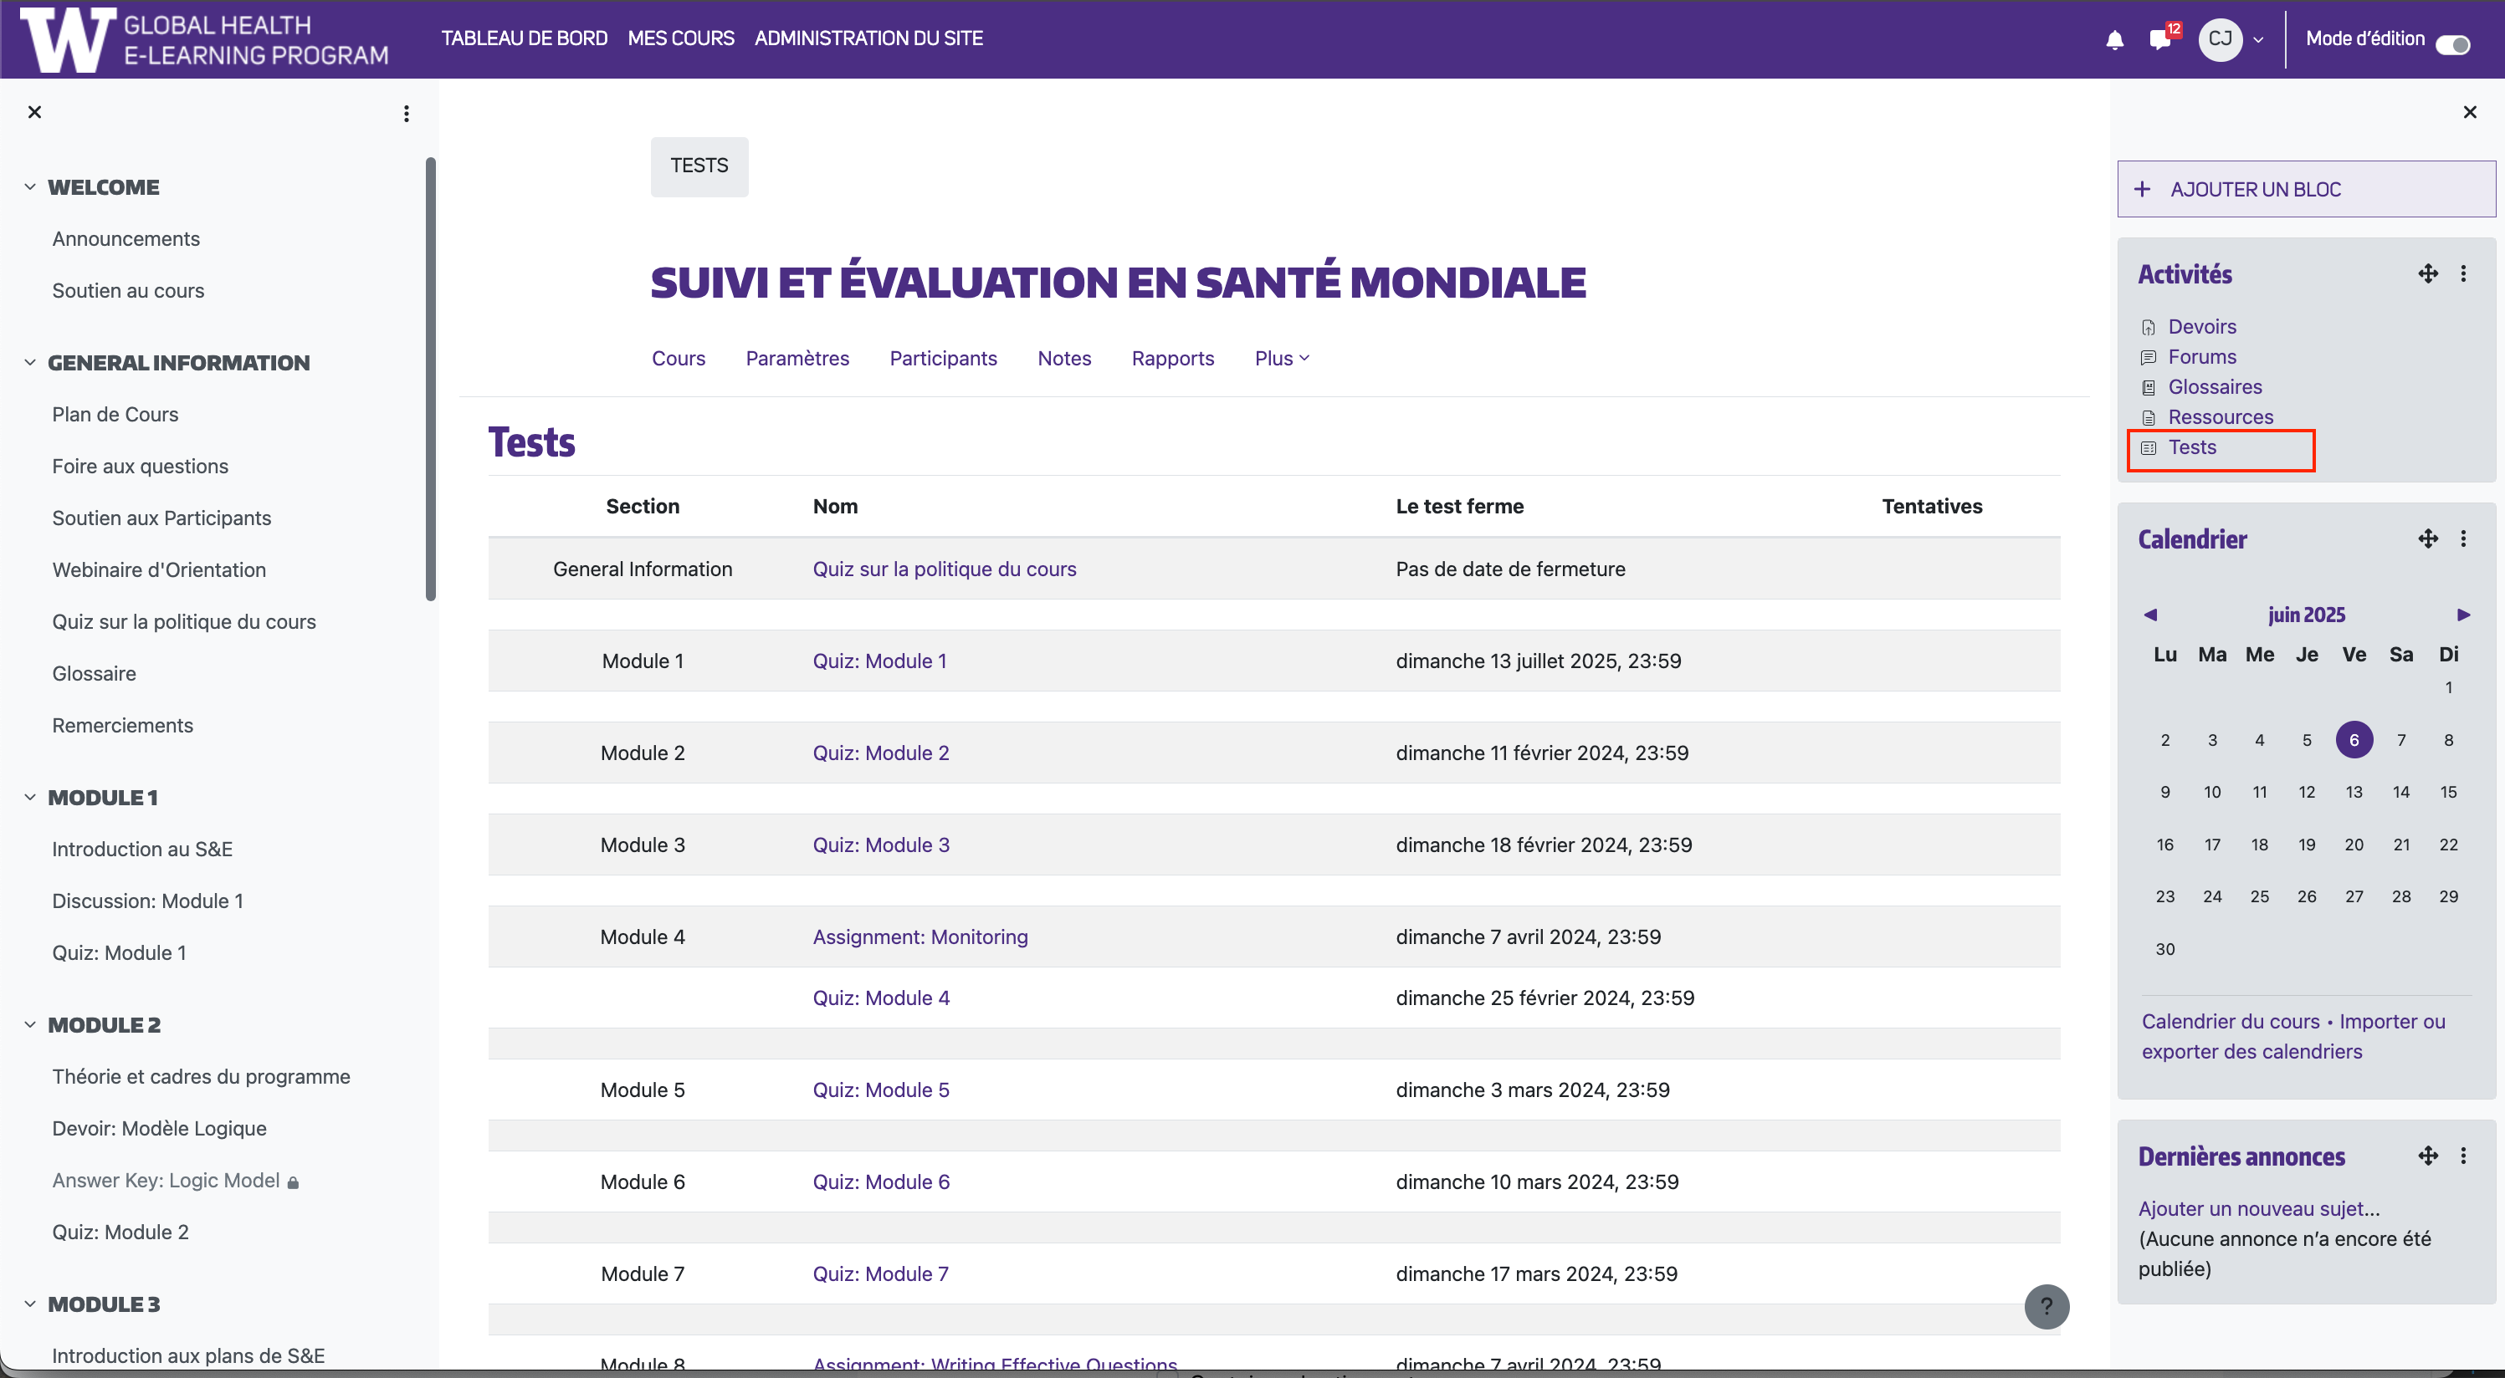Open the Quiz: Module 3 link

(880, 845)
